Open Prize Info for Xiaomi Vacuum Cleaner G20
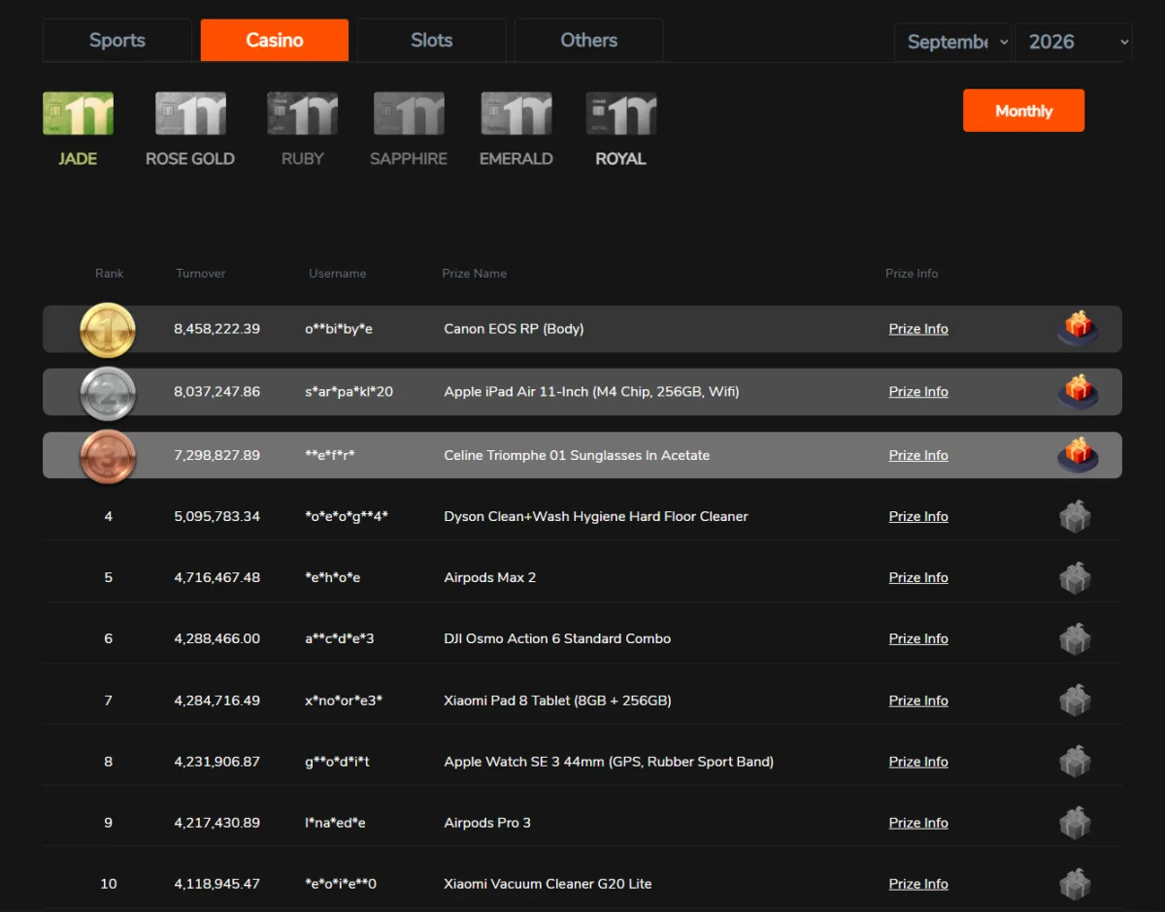 tap(918, 884)
